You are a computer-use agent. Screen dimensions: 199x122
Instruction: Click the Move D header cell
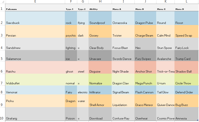[x=187, y=8]
